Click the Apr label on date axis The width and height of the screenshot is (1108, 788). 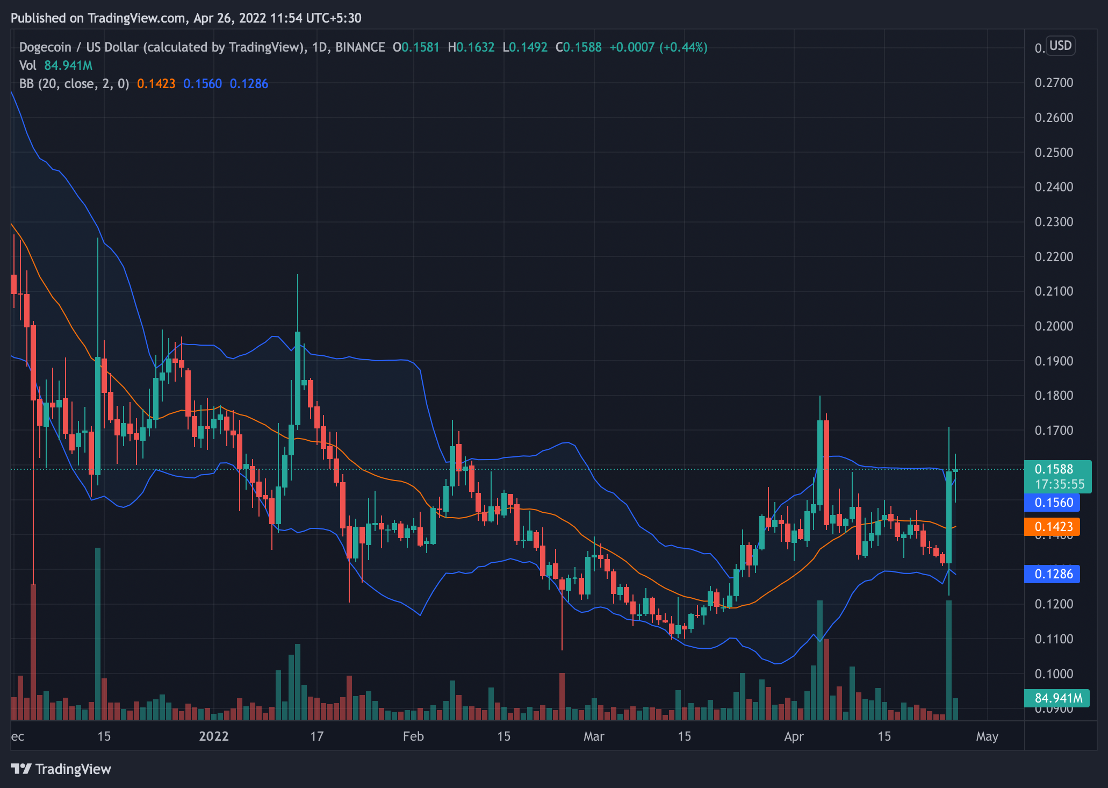tap(794, 737)
